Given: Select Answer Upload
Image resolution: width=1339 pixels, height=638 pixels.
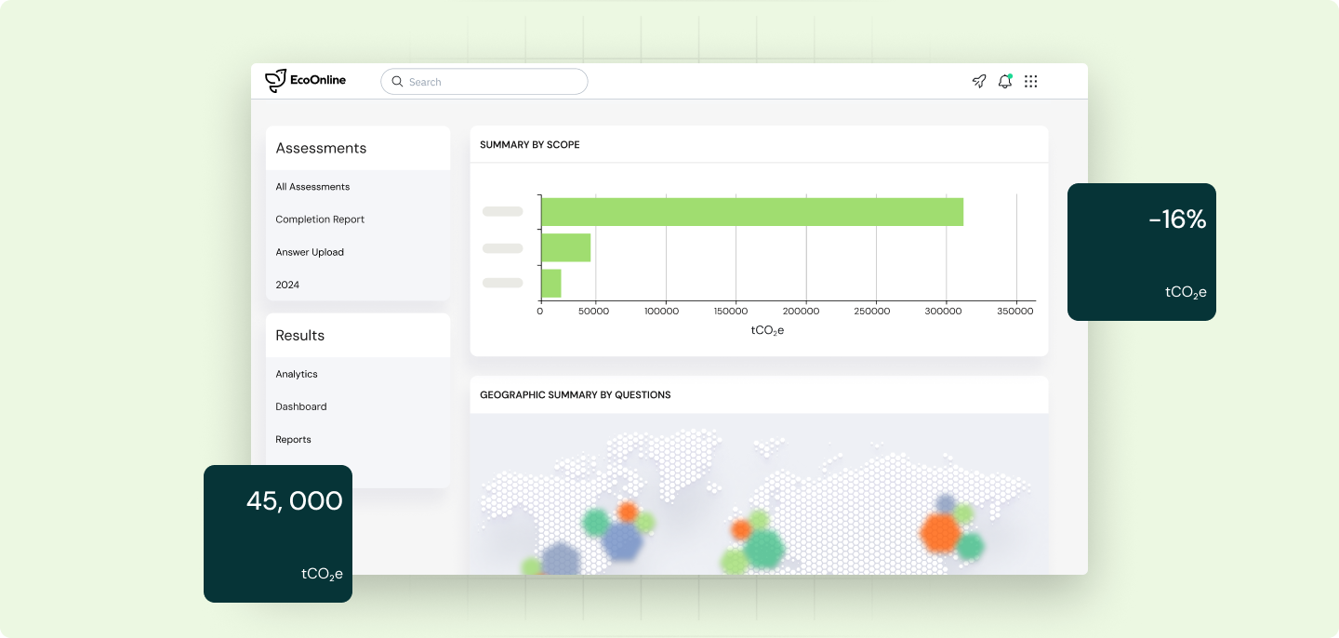Looking at the screenshot, I should pos(310,252).
